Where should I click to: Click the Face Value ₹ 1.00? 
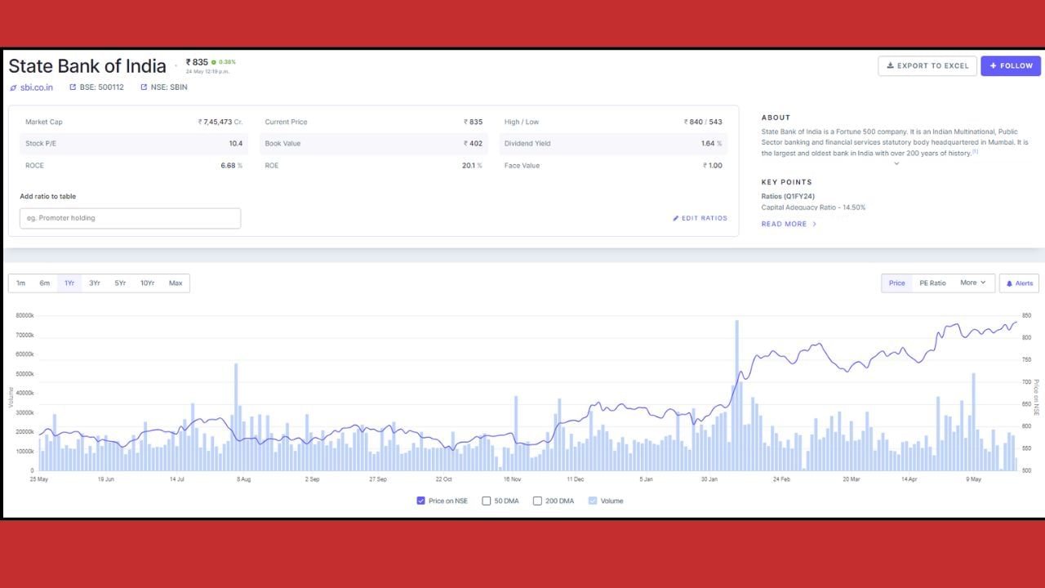pyautogui.click(x=713, y=166)
